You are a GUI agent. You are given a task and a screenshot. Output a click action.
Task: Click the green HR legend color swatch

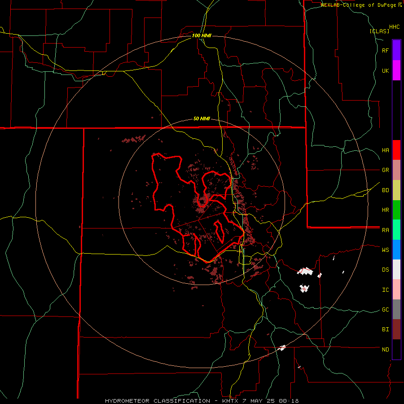(396, 210)
